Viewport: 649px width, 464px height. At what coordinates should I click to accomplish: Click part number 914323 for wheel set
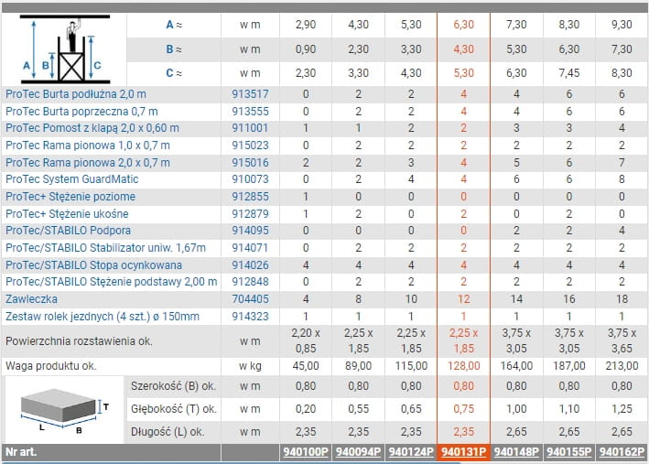(250, 316)
